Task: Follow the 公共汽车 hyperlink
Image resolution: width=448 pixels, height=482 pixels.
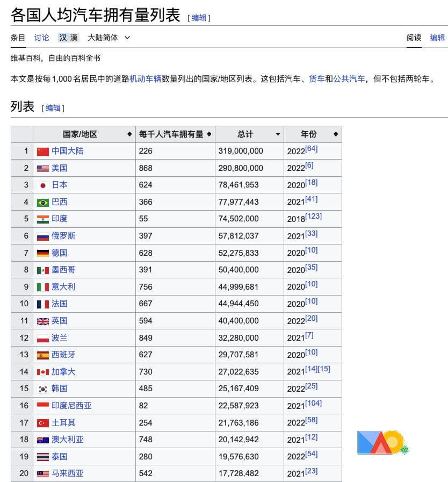Action: click(349, 79)
